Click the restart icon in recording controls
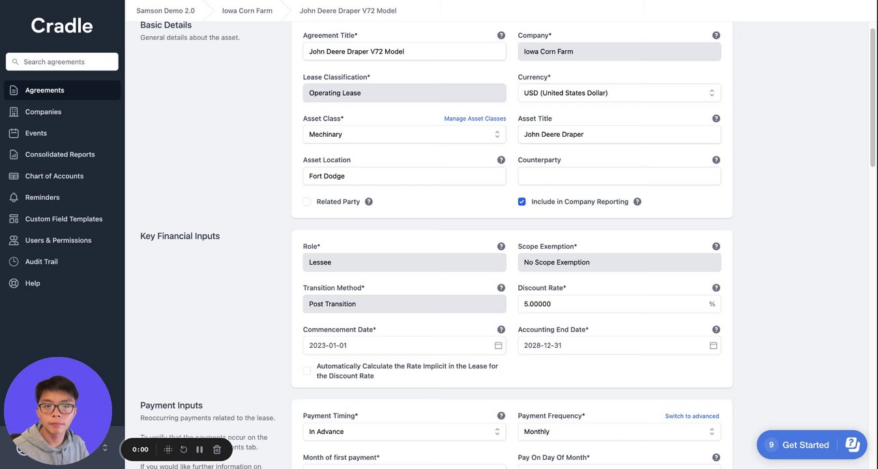 click(184, 449)
